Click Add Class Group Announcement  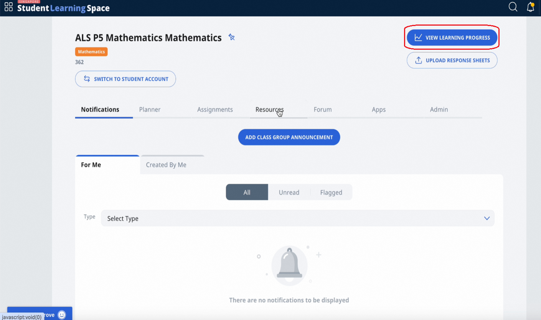tap(289, 137)
